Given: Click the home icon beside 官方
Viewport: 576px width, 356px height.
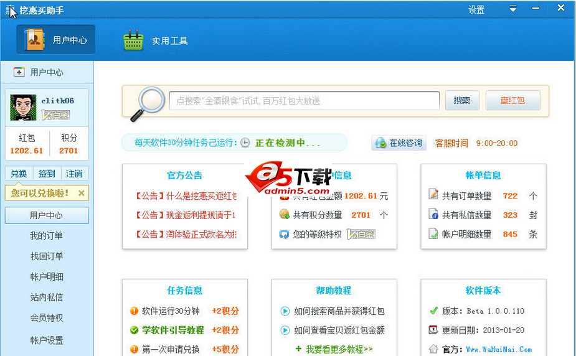Looking at the screenshot, I should pos(433,349).
